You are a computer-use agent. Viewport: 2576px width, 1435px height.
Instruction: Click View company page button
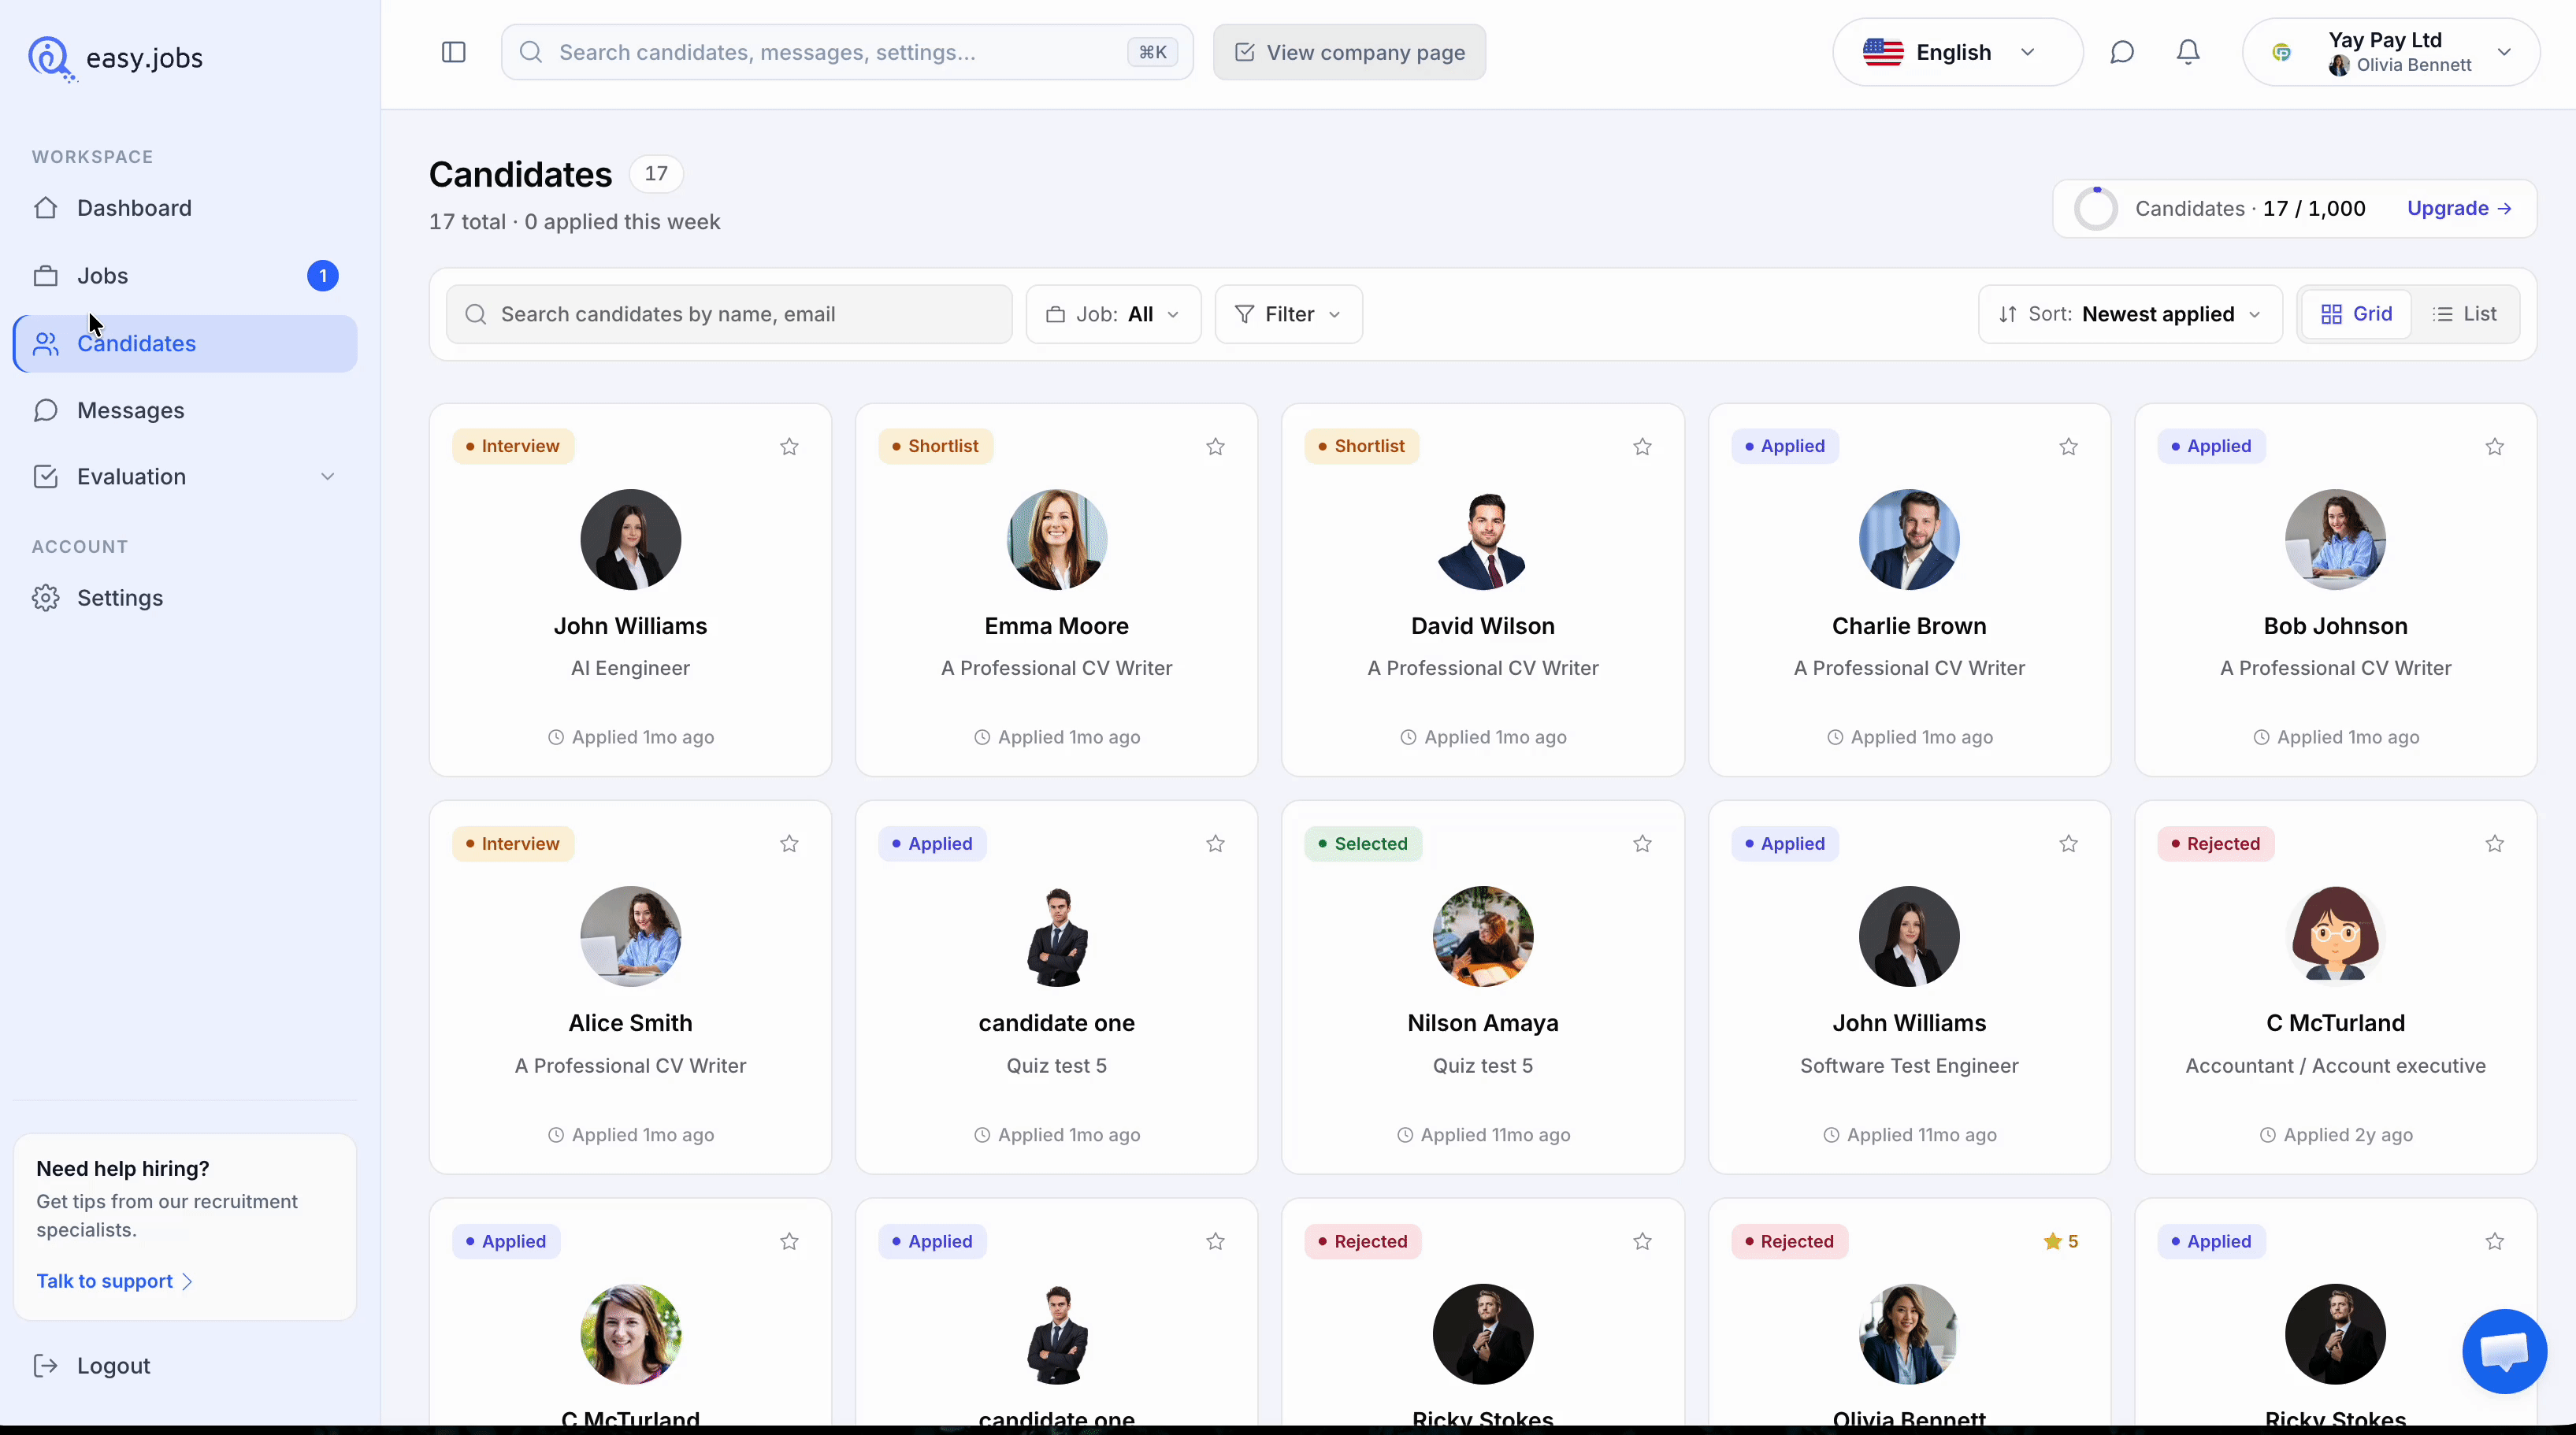pos(1349,52)
